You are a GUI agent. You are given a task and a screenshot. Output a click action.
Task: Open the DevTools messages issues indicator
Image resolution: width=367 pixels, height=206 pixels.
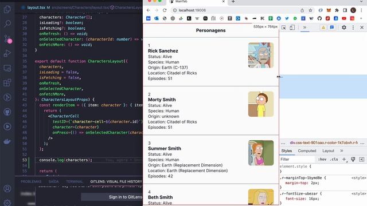pyautogui.click(x=332, y=27)
